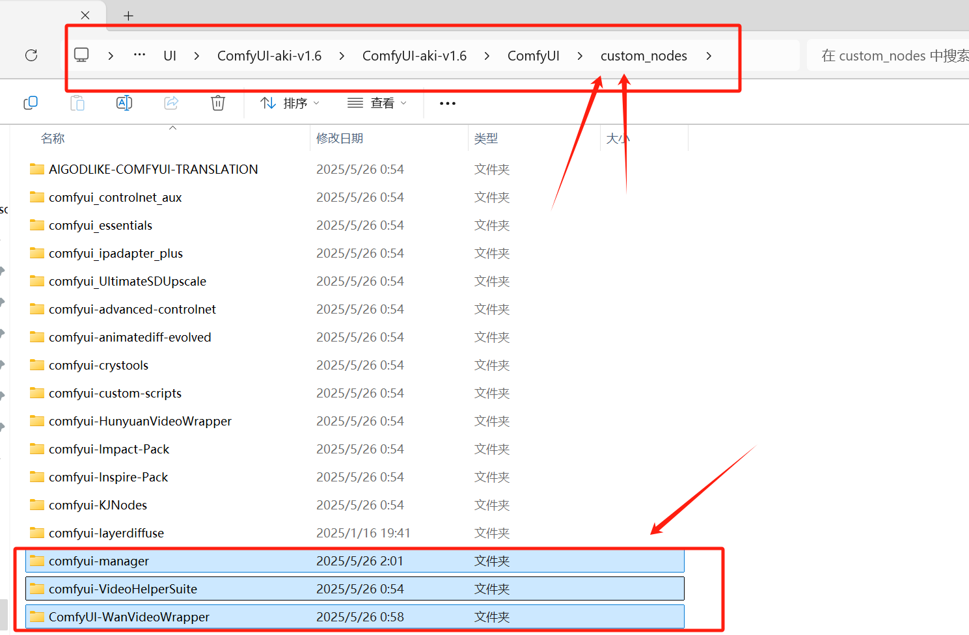Expand chevron after custom_nodes breadcrumb
Screen dimensions: 969x635
click(709, 56)
